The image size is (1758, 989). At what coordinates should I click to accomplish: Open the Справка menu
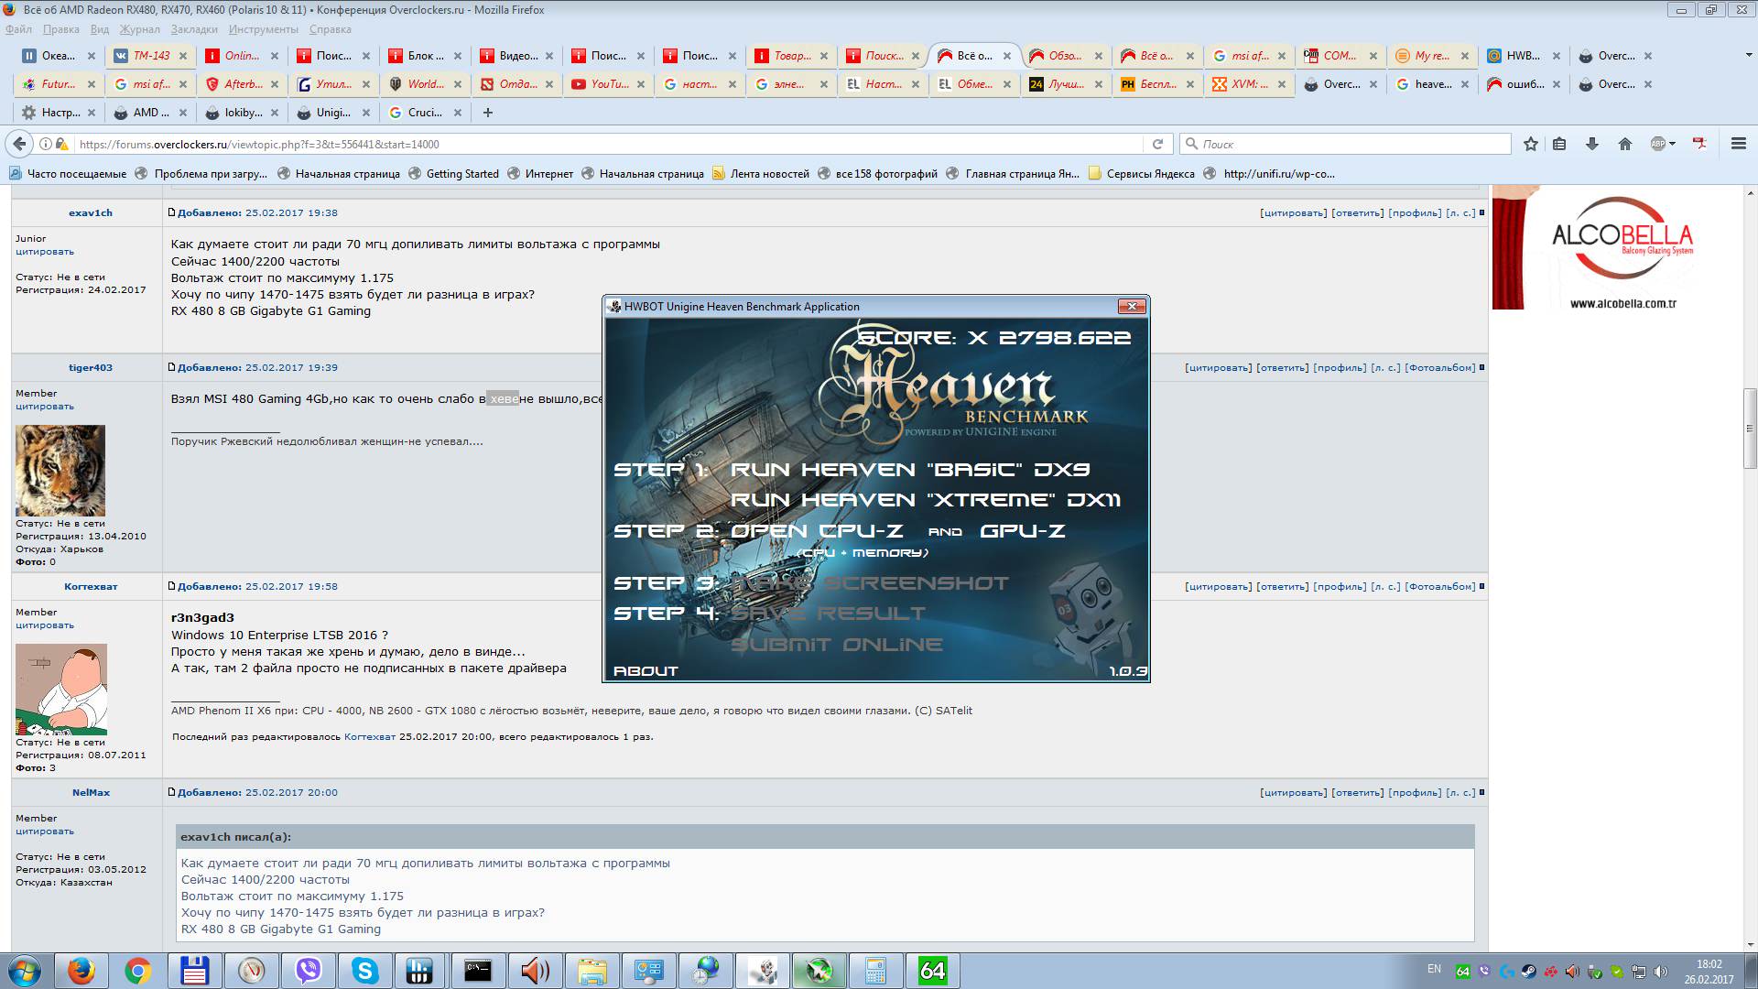click(x=331, y=29)
